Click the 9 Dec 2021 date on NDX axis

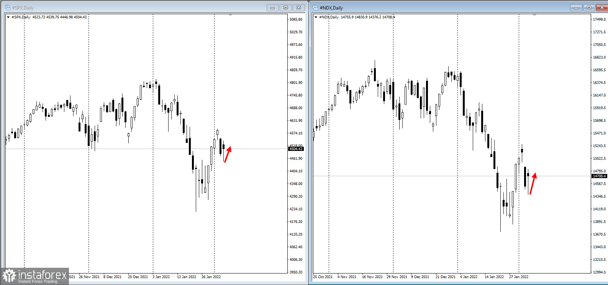pos(420,277)
